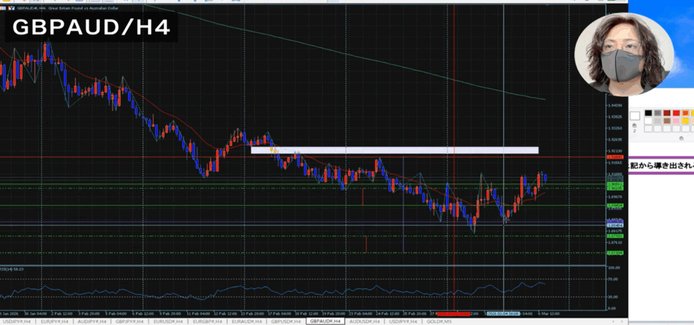The width and height of the screenshot is (694, 325).
Task: Select the dark red color swatch
Action: pyautogui.click(x=668, y=113)
